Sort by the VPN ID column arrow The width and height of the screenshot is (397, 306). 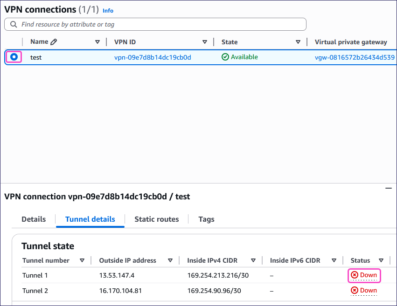(204, 42)
